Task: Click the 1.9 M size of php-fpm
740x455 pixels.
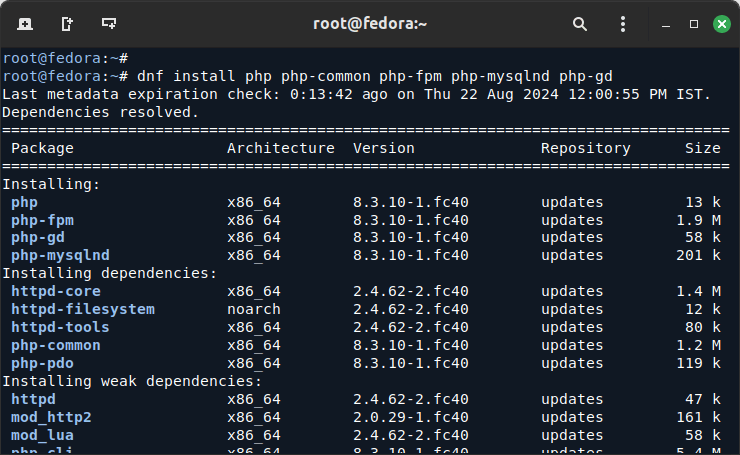Action: [x=698, y=220]
